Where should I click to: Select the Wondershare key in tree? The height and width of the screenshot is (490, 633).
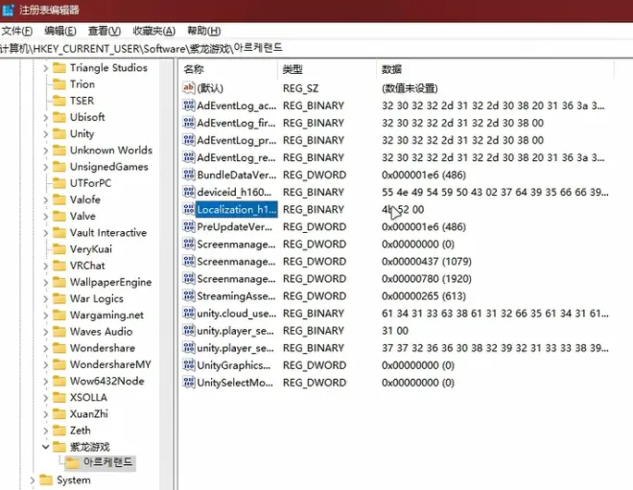(x=102, y=348)
